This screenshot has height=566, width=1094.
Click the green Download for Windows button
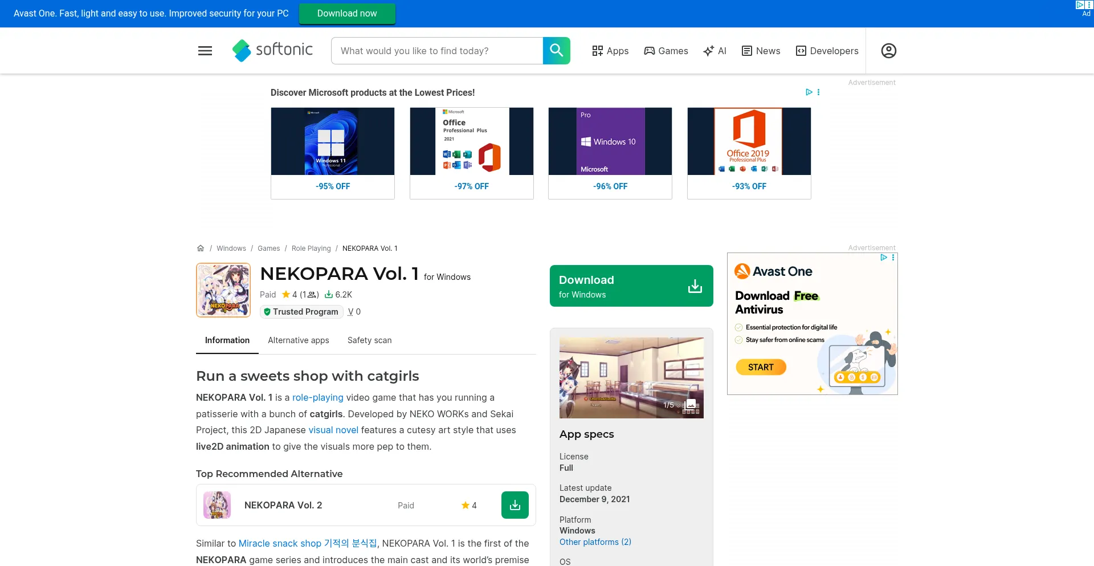coord(631,286)
